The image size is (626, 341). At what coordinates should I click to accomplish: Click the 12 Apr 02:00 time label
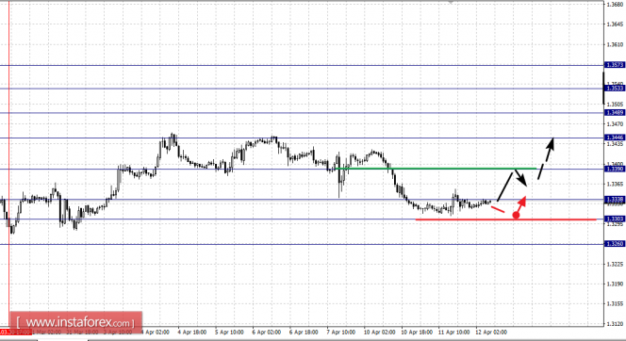491,332
